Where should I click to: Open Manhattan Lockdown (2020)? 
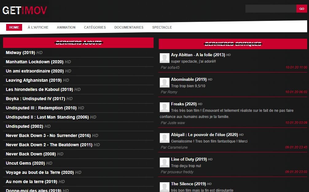[x=34, y=62]
